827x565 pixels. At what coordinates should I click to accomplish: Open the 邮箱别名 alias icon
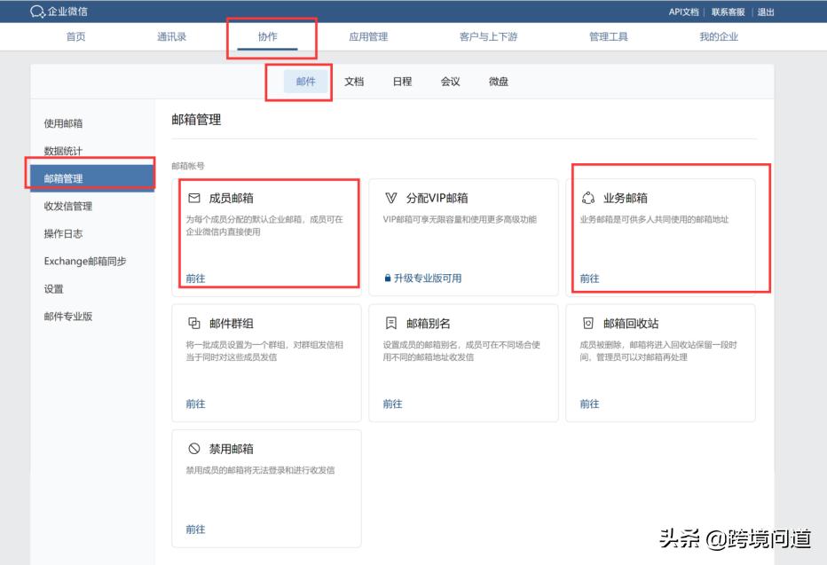pos(392,324)
